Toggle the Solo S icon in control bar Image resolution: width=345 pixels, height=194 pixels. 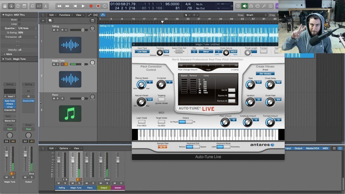[270, 6]
